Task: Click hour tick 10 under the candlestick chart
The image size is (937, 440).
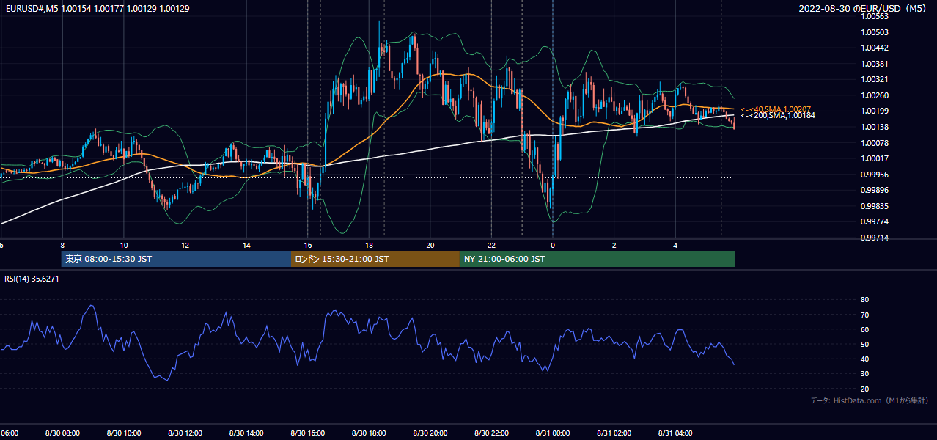Action: (124, 245)
